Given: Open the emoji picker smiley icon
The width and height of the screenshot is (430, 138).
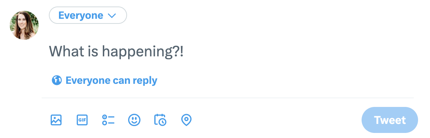Looking at the screenshot, I should [134, 120].
